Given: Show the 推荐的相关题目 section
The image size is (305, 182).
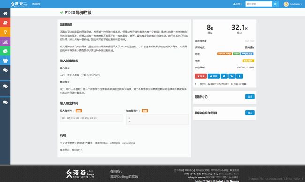Looking at the screenshot, I should click(250, 113).
